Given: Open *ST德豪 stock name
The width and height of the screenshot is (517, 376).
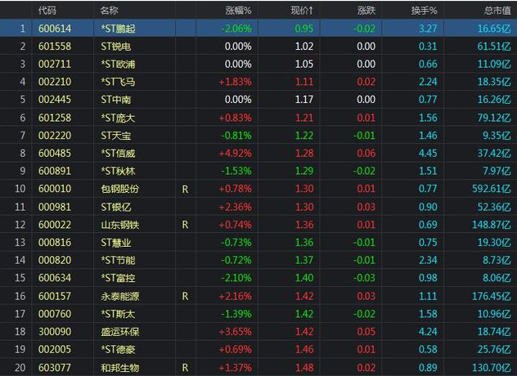Looking at the screenshot, I should click(x=118, y=350).
